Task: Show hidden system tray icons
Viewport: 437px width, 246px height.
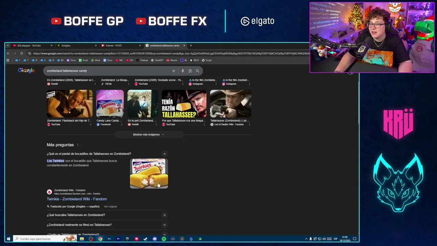Action: point(306,239)
